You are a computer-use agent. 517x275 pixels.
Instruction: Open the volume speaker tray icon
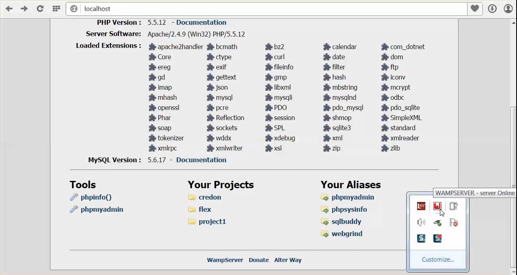pos(421,222)
